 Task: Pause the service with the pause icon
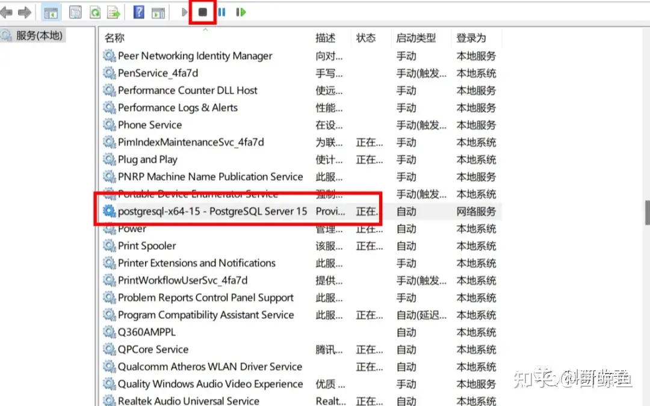[x=221, y=13]
